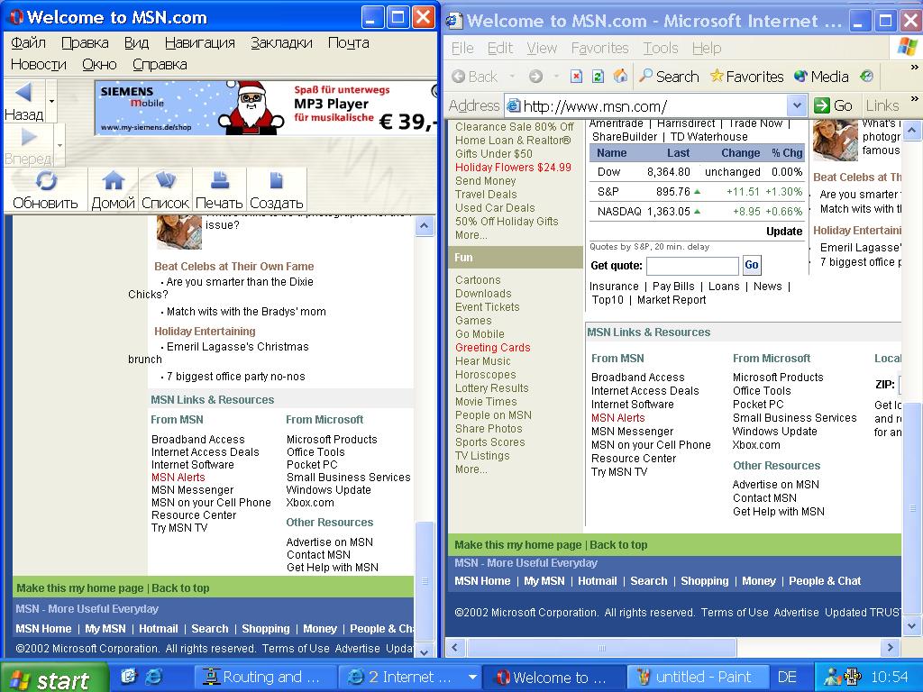Click the IE horizontal scrollbar right arrow

click(890, 647)
